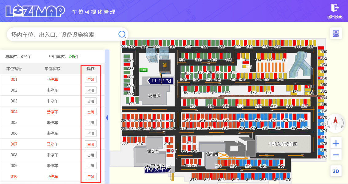Switch map to 3D view
Image resolution: width=348 pixels, height=184 pixels.
click(336, 171)
